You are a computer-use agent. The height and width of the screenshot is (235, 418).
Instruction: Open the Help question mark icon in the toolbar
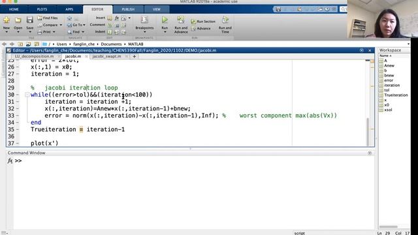click(327, 9)
